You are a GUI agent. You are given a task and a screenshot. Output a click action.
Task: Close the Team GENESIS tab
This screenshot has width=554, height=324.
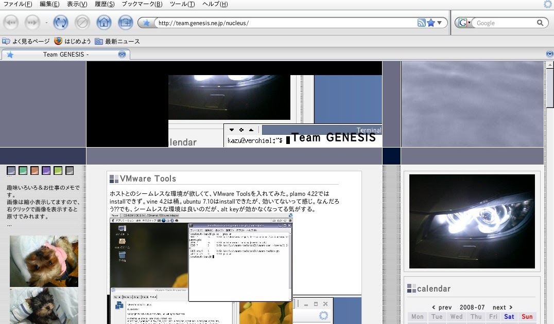pos(122,55)
